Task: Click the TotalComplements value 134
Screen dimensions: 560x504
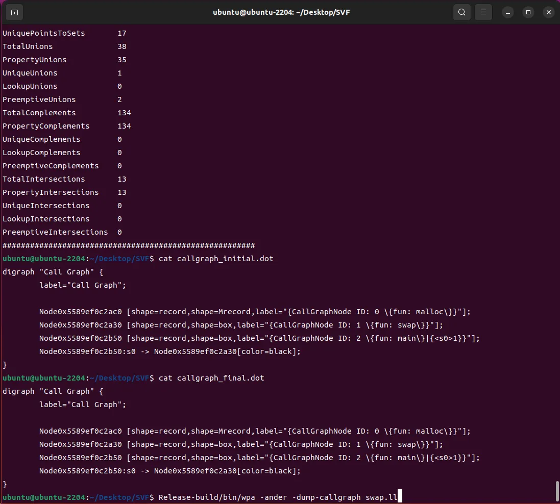Action: (124, 113)
